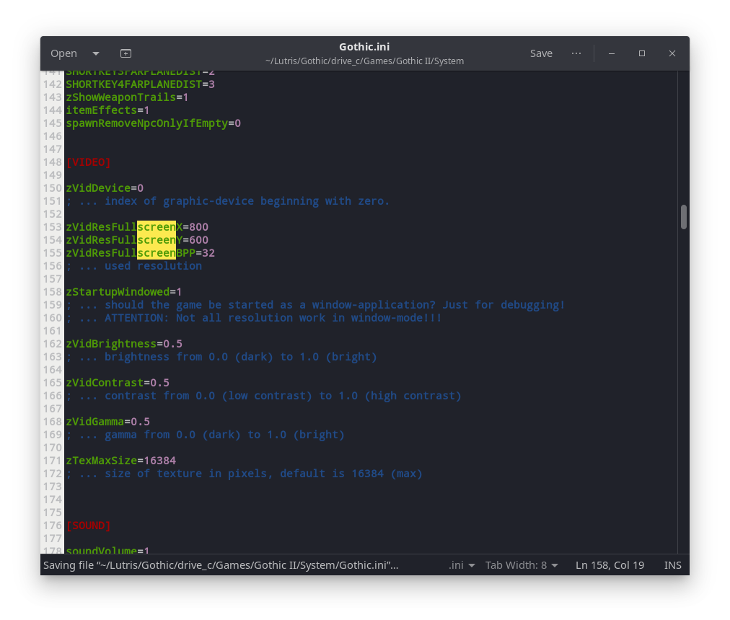Click the Ln 158, Col 19 indicator
Screen dimensions: 730x620
pos(610,565)
